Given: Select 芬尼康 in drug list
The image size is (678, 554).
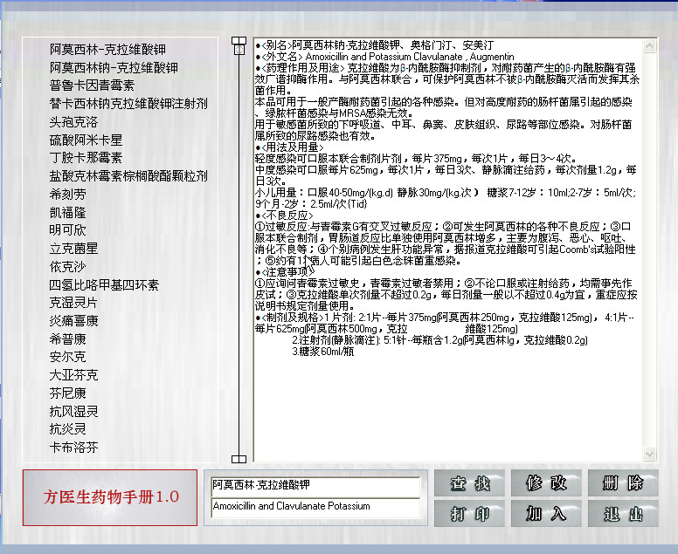Looking at the screenshot, I should pyautogui.click(x=67, y=393).
